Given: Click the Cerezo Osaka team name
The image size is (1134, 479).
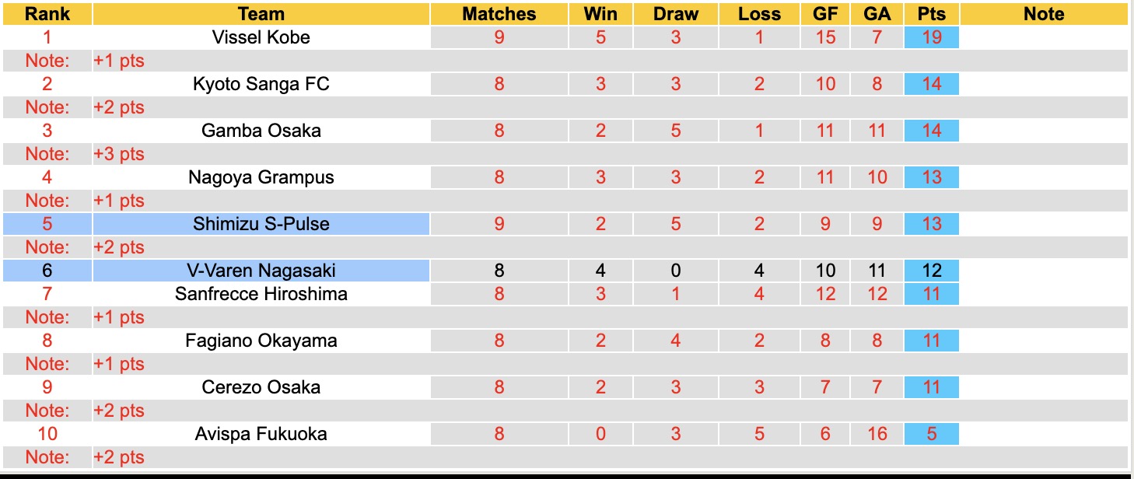Looking at the screenshot, I should pyautogui.click(x=261, y=387).
